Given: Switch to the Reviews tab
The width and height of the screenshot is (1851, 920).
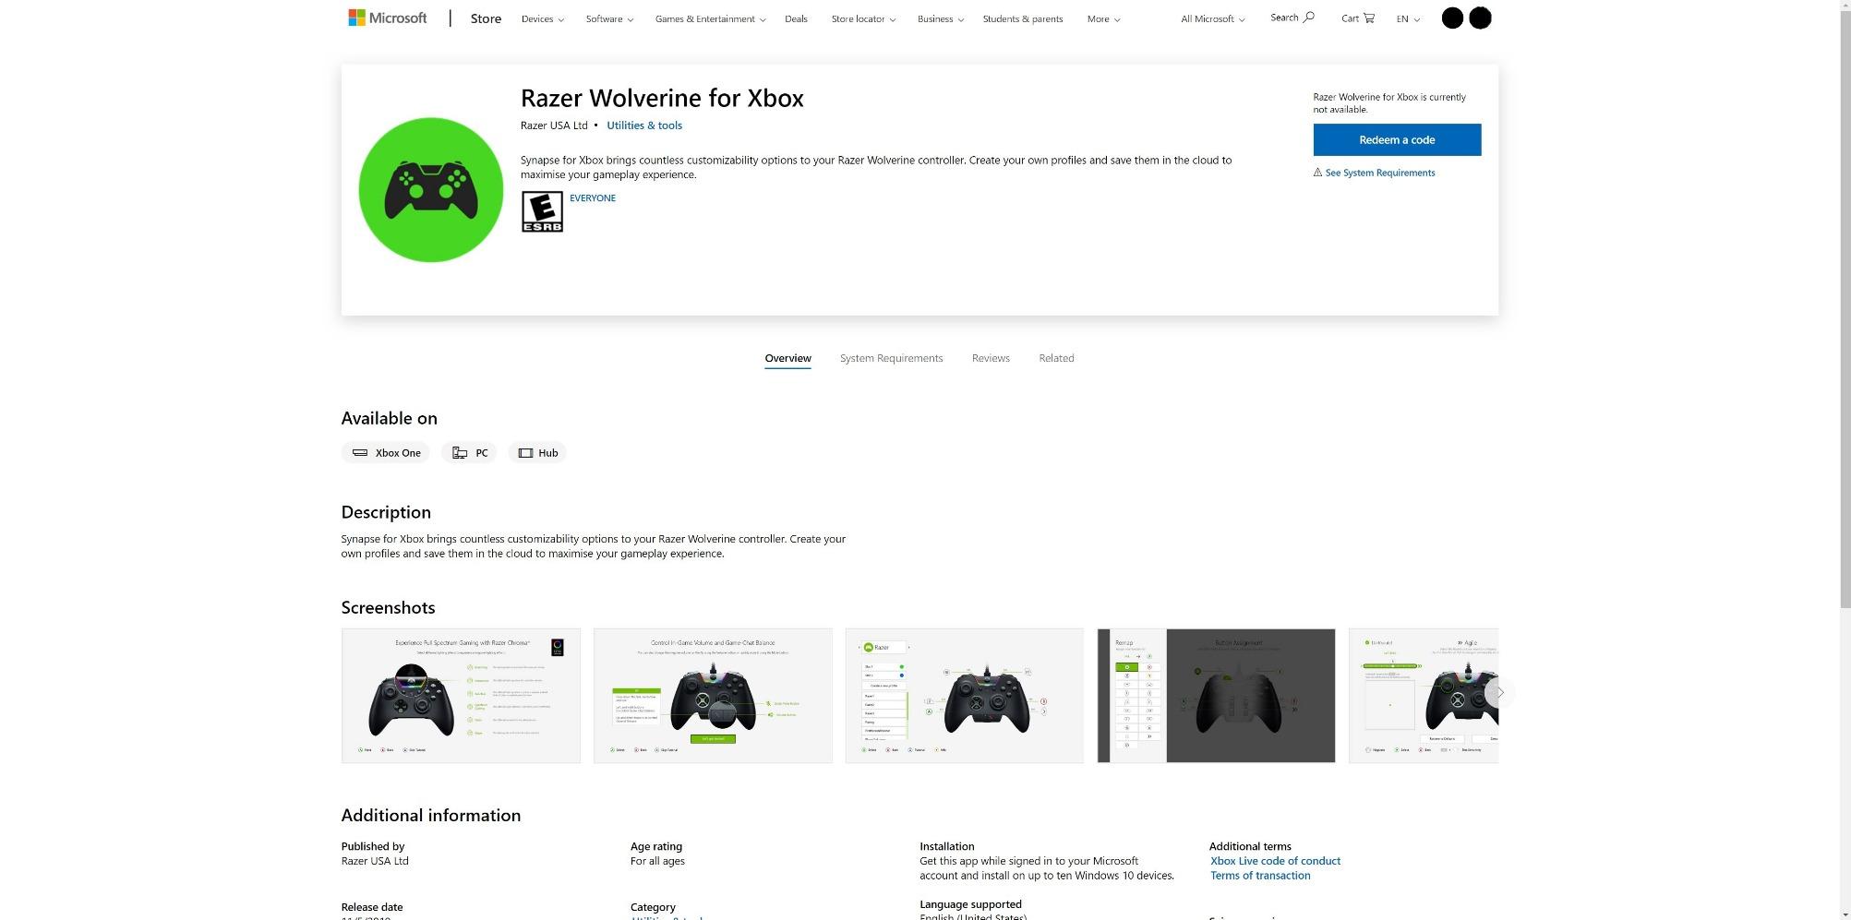Looking at the screenshot, I should coord(991,358).
